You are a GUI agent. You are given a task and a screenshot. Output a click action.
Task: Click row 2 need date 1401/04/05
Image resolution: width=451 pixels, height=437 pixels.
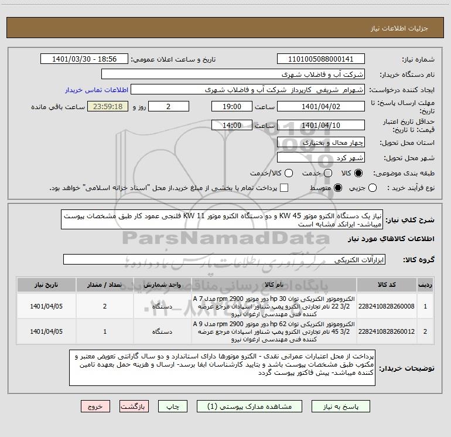[x=46, y=331]
